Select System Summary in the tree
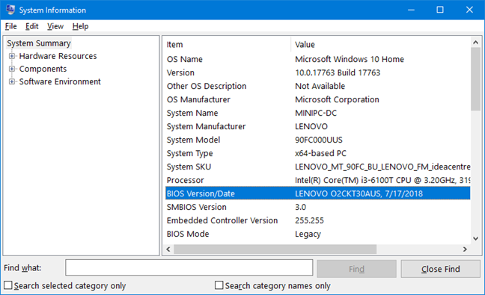The height and width of the screenshot is (295, 485). 39,43
